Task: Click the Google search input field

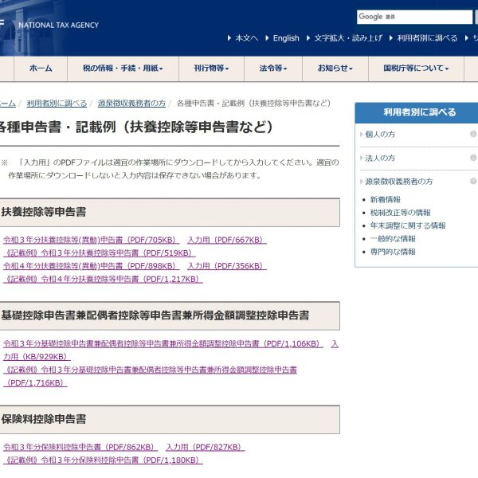Action: (x=414, y=17)
